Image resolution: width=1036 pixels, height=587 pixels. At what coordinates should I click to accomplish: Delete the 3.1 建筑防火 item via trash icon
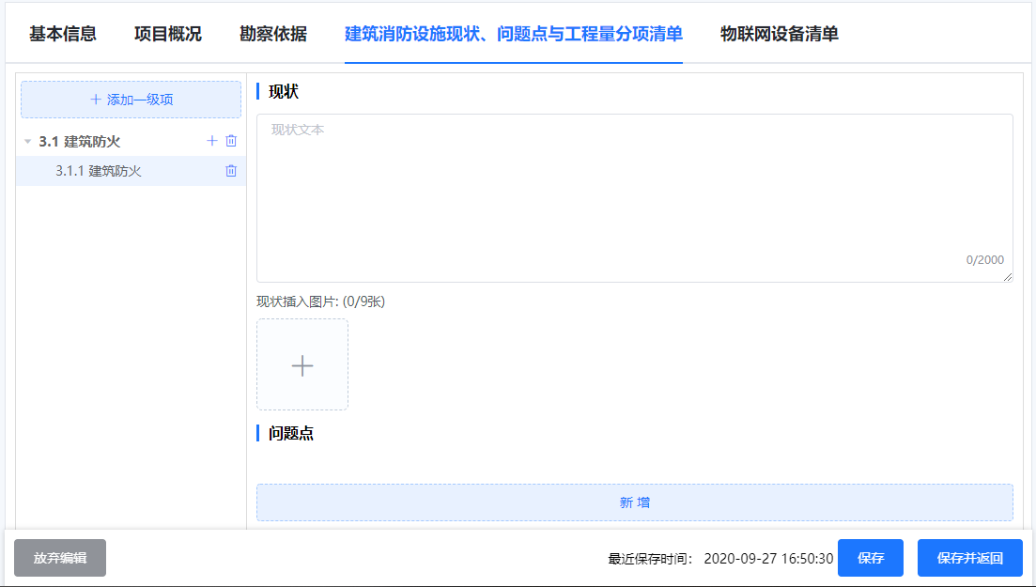pos(231,141)
